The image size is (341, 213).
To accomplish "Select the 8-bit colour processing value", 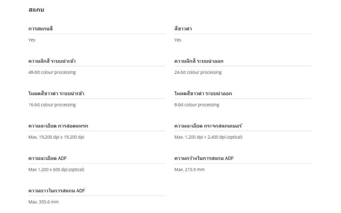I will [197, 105].
